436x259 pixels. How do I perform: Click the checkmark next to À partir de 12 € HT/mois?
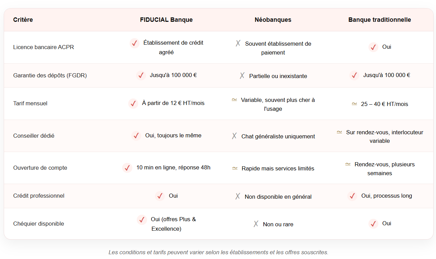(x=133, y=103)
